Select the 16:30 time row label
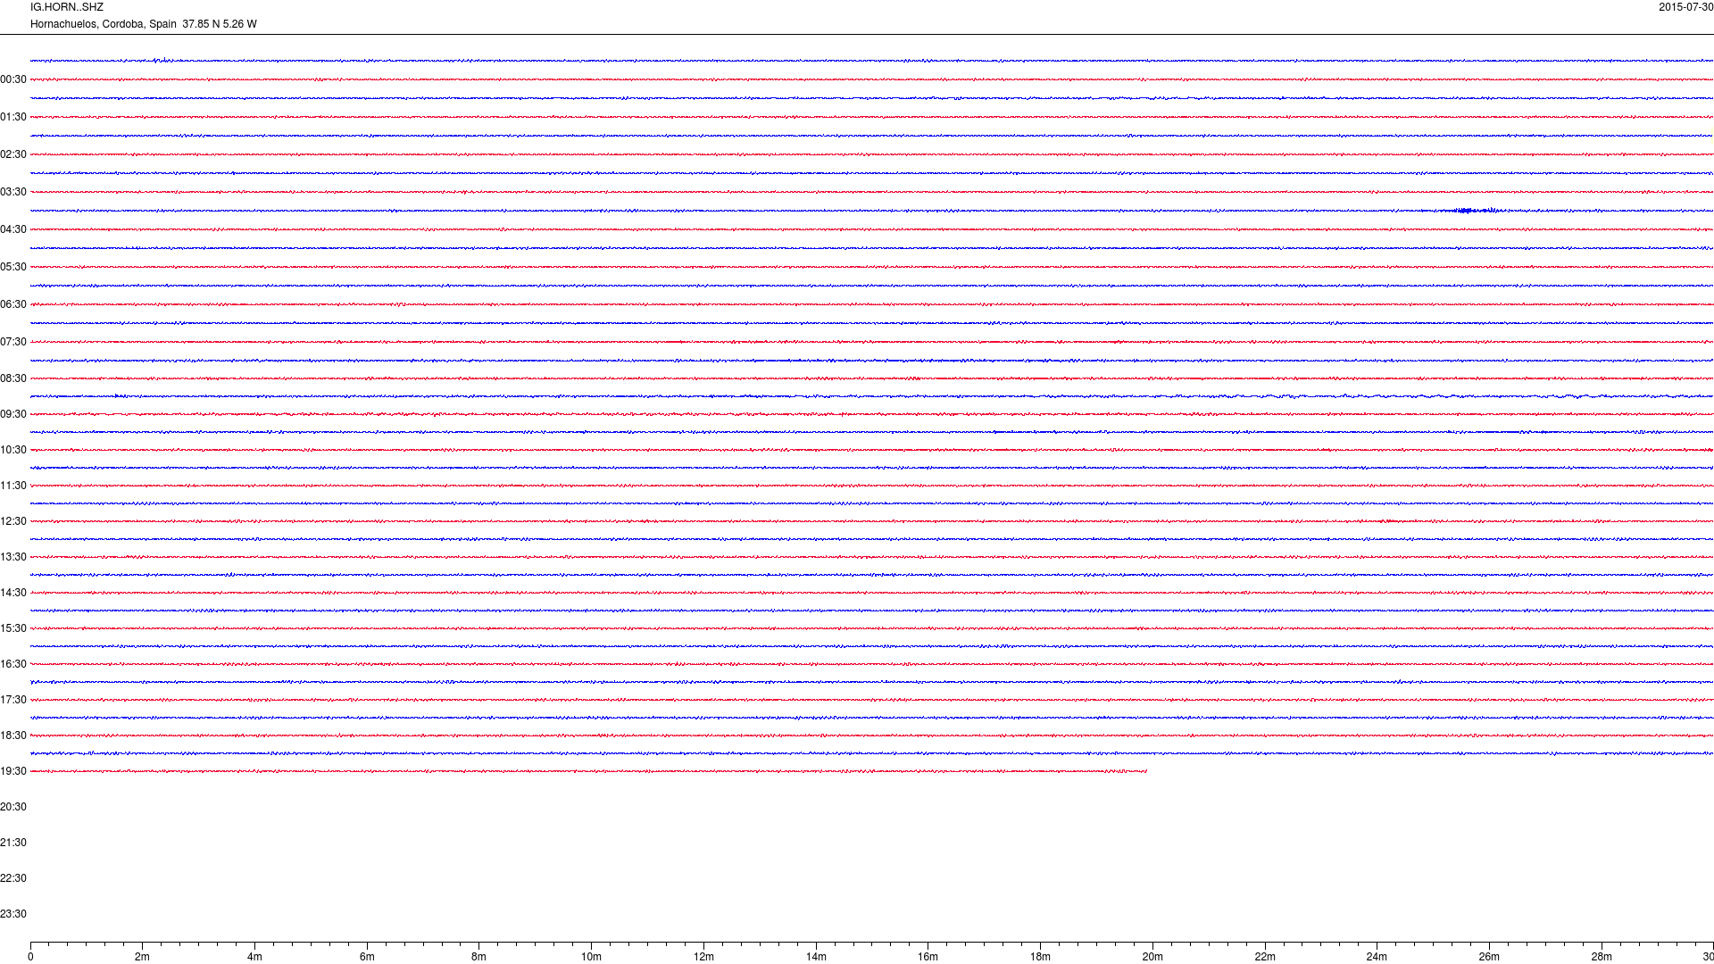The width and height of the screenshot is (1714, 964). (13, 664)
